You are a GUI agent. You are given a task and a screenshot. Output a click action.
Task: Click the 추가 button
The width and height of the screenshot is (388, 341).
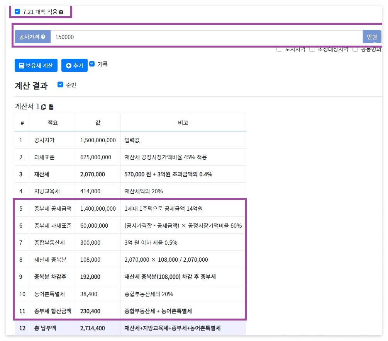(75, 65)
